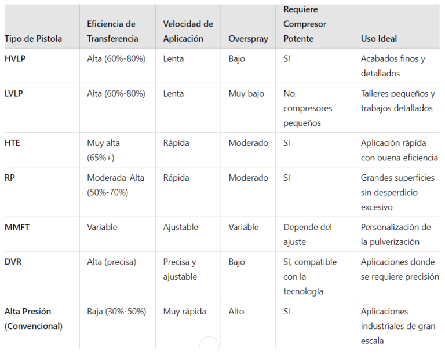
Task: Click the "Precisa y ajustable" speed cell
Action: click(180, 269)
